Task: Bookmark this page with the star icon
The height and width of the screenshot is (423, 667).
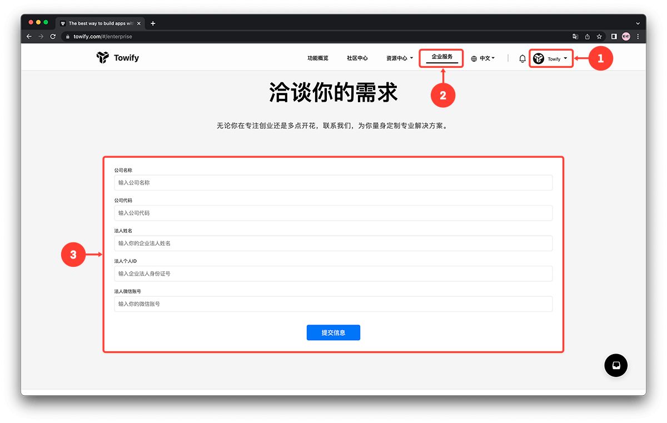Action: (x=599, y=37)
